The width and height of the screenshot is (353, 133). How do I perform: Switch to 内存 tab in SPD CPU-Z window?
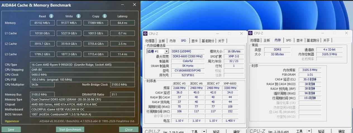pos(173,41)
